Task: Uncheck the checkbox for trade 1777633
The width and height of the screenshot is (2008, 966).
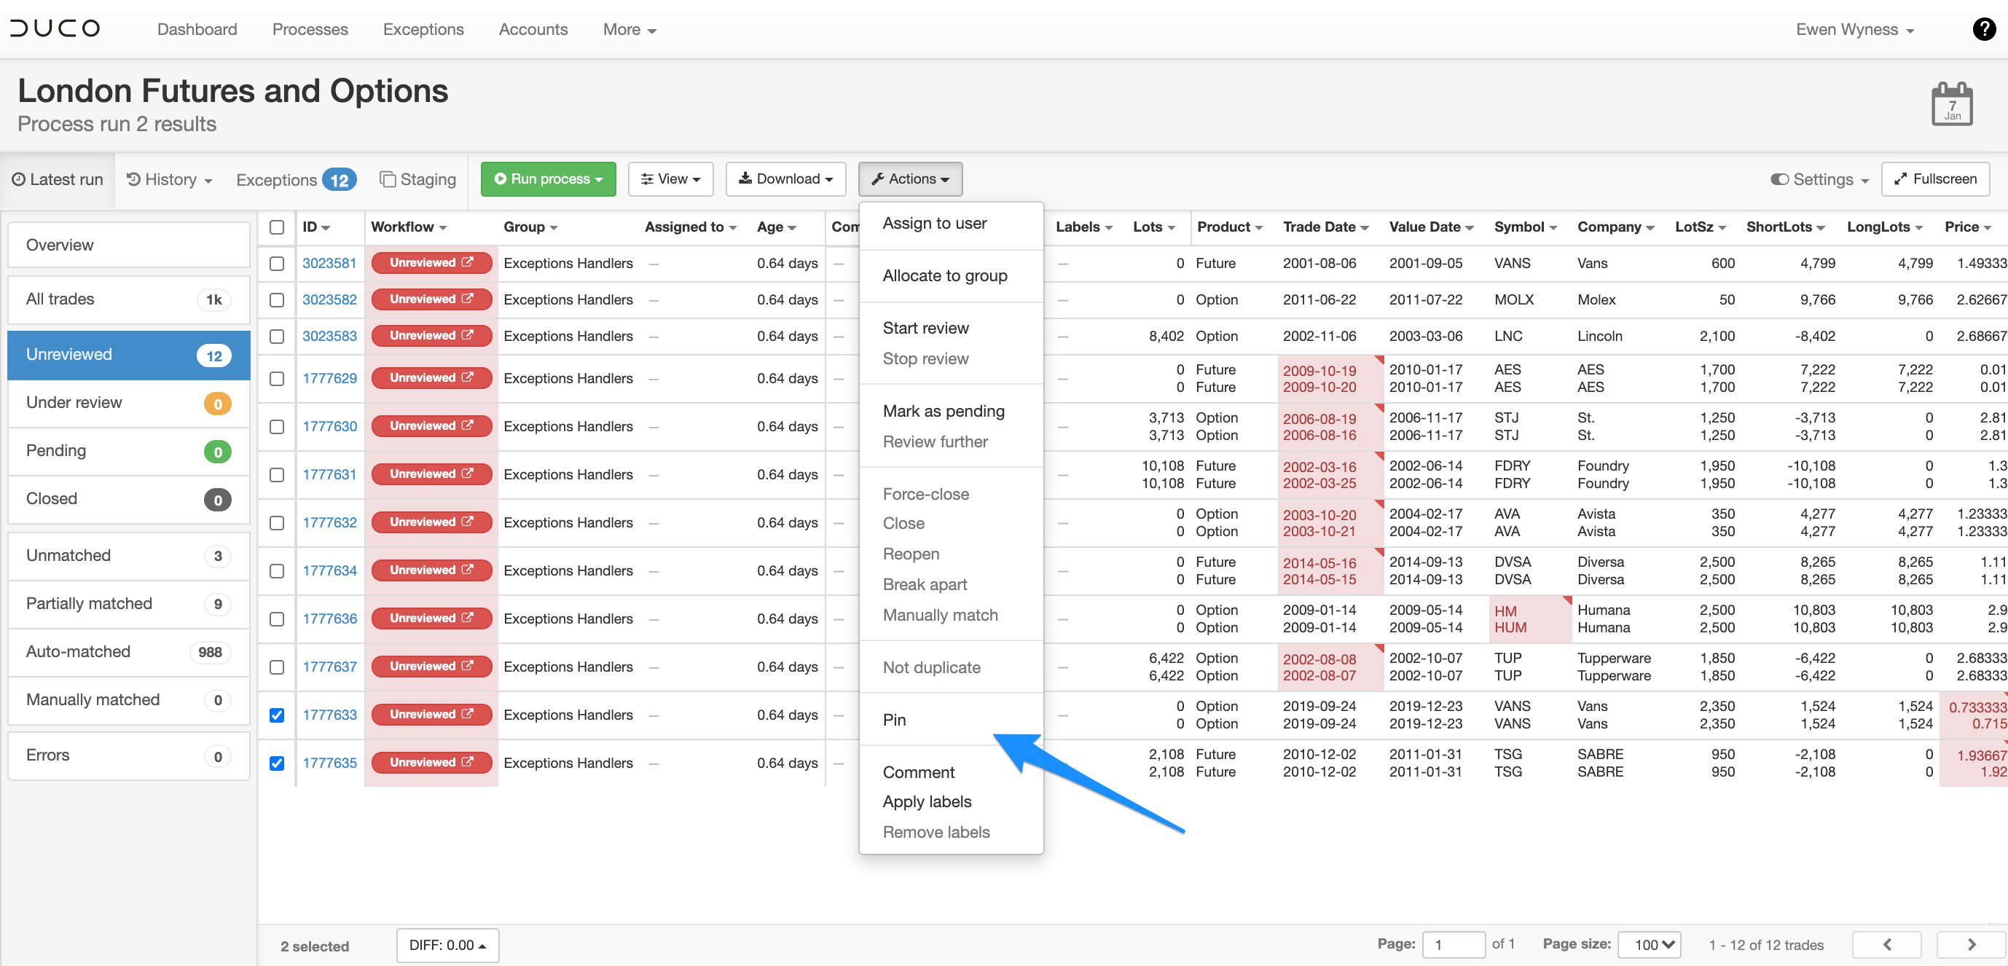Action: point(277,715)
